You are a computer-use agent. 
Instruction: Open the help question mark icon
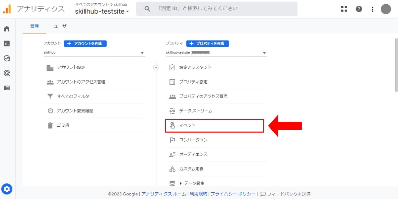[359, 9]
